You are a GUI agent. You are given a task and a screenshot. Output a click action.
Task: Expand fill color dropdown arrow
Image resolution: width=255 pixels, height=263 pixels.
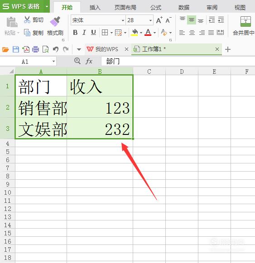(x=141, y=33)
